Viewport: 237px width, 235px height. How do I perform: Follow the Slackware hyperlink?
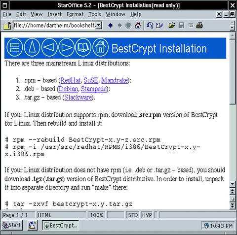78,98
